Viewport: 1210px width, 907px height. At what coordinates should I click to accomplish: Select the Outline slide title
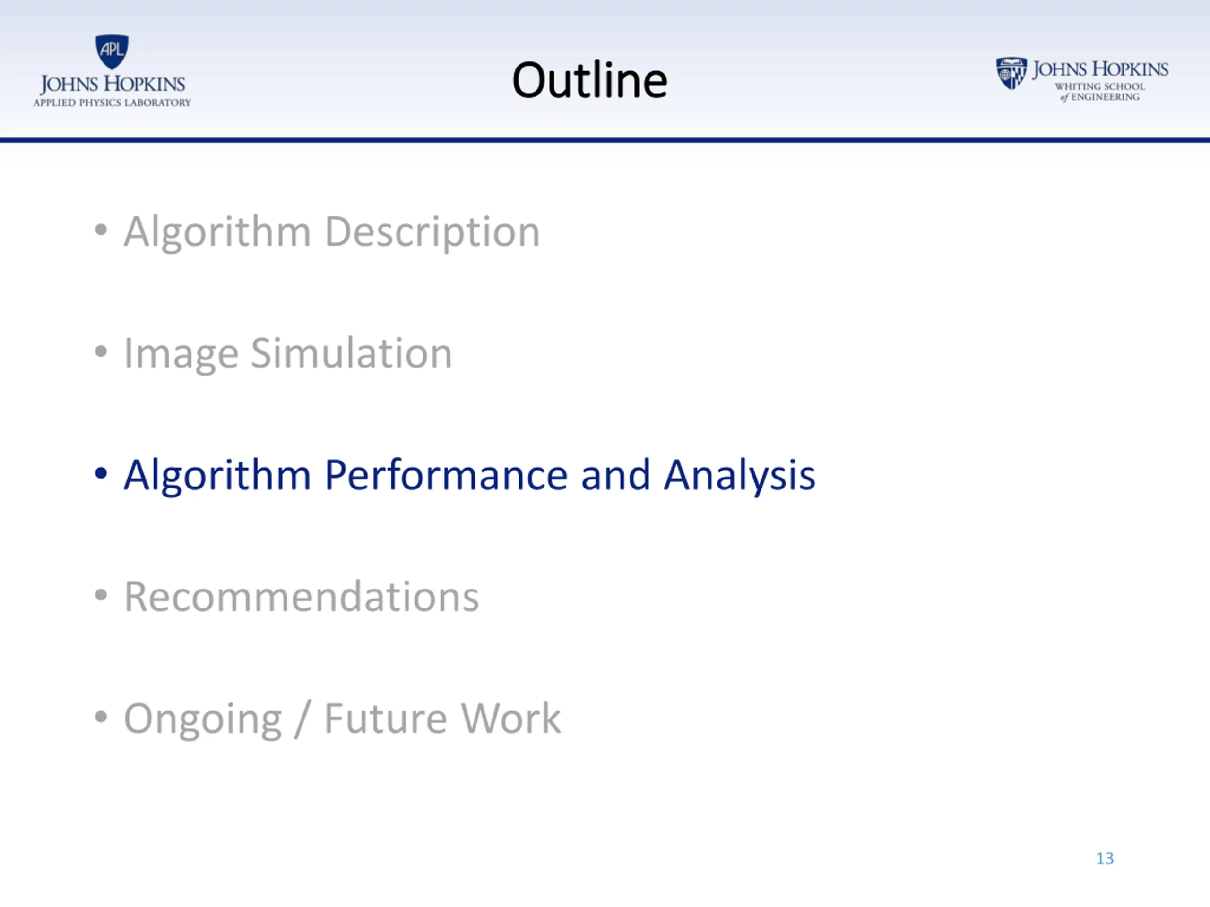(x=590, y=80)
